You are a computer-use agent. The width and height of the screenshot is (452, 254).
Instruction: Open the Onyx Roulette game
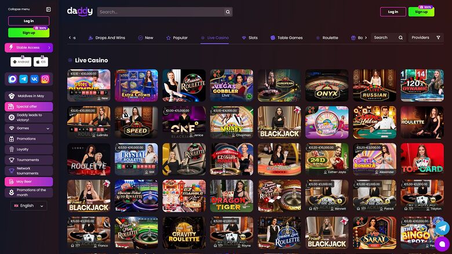point(327,86)
